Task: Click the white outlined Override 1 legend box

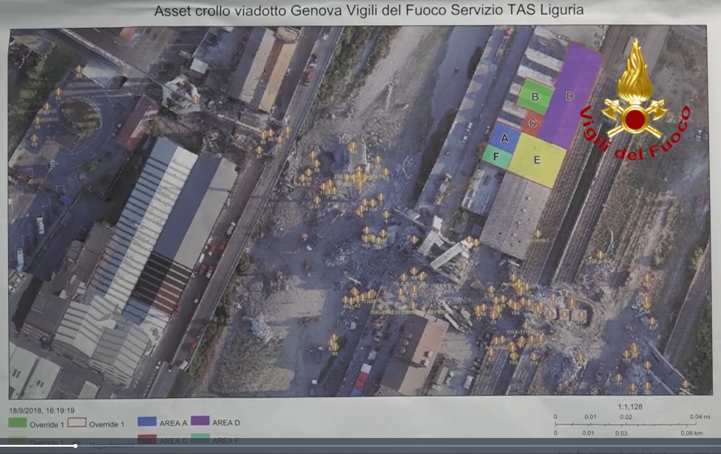Action: click(x=77, y=422)
